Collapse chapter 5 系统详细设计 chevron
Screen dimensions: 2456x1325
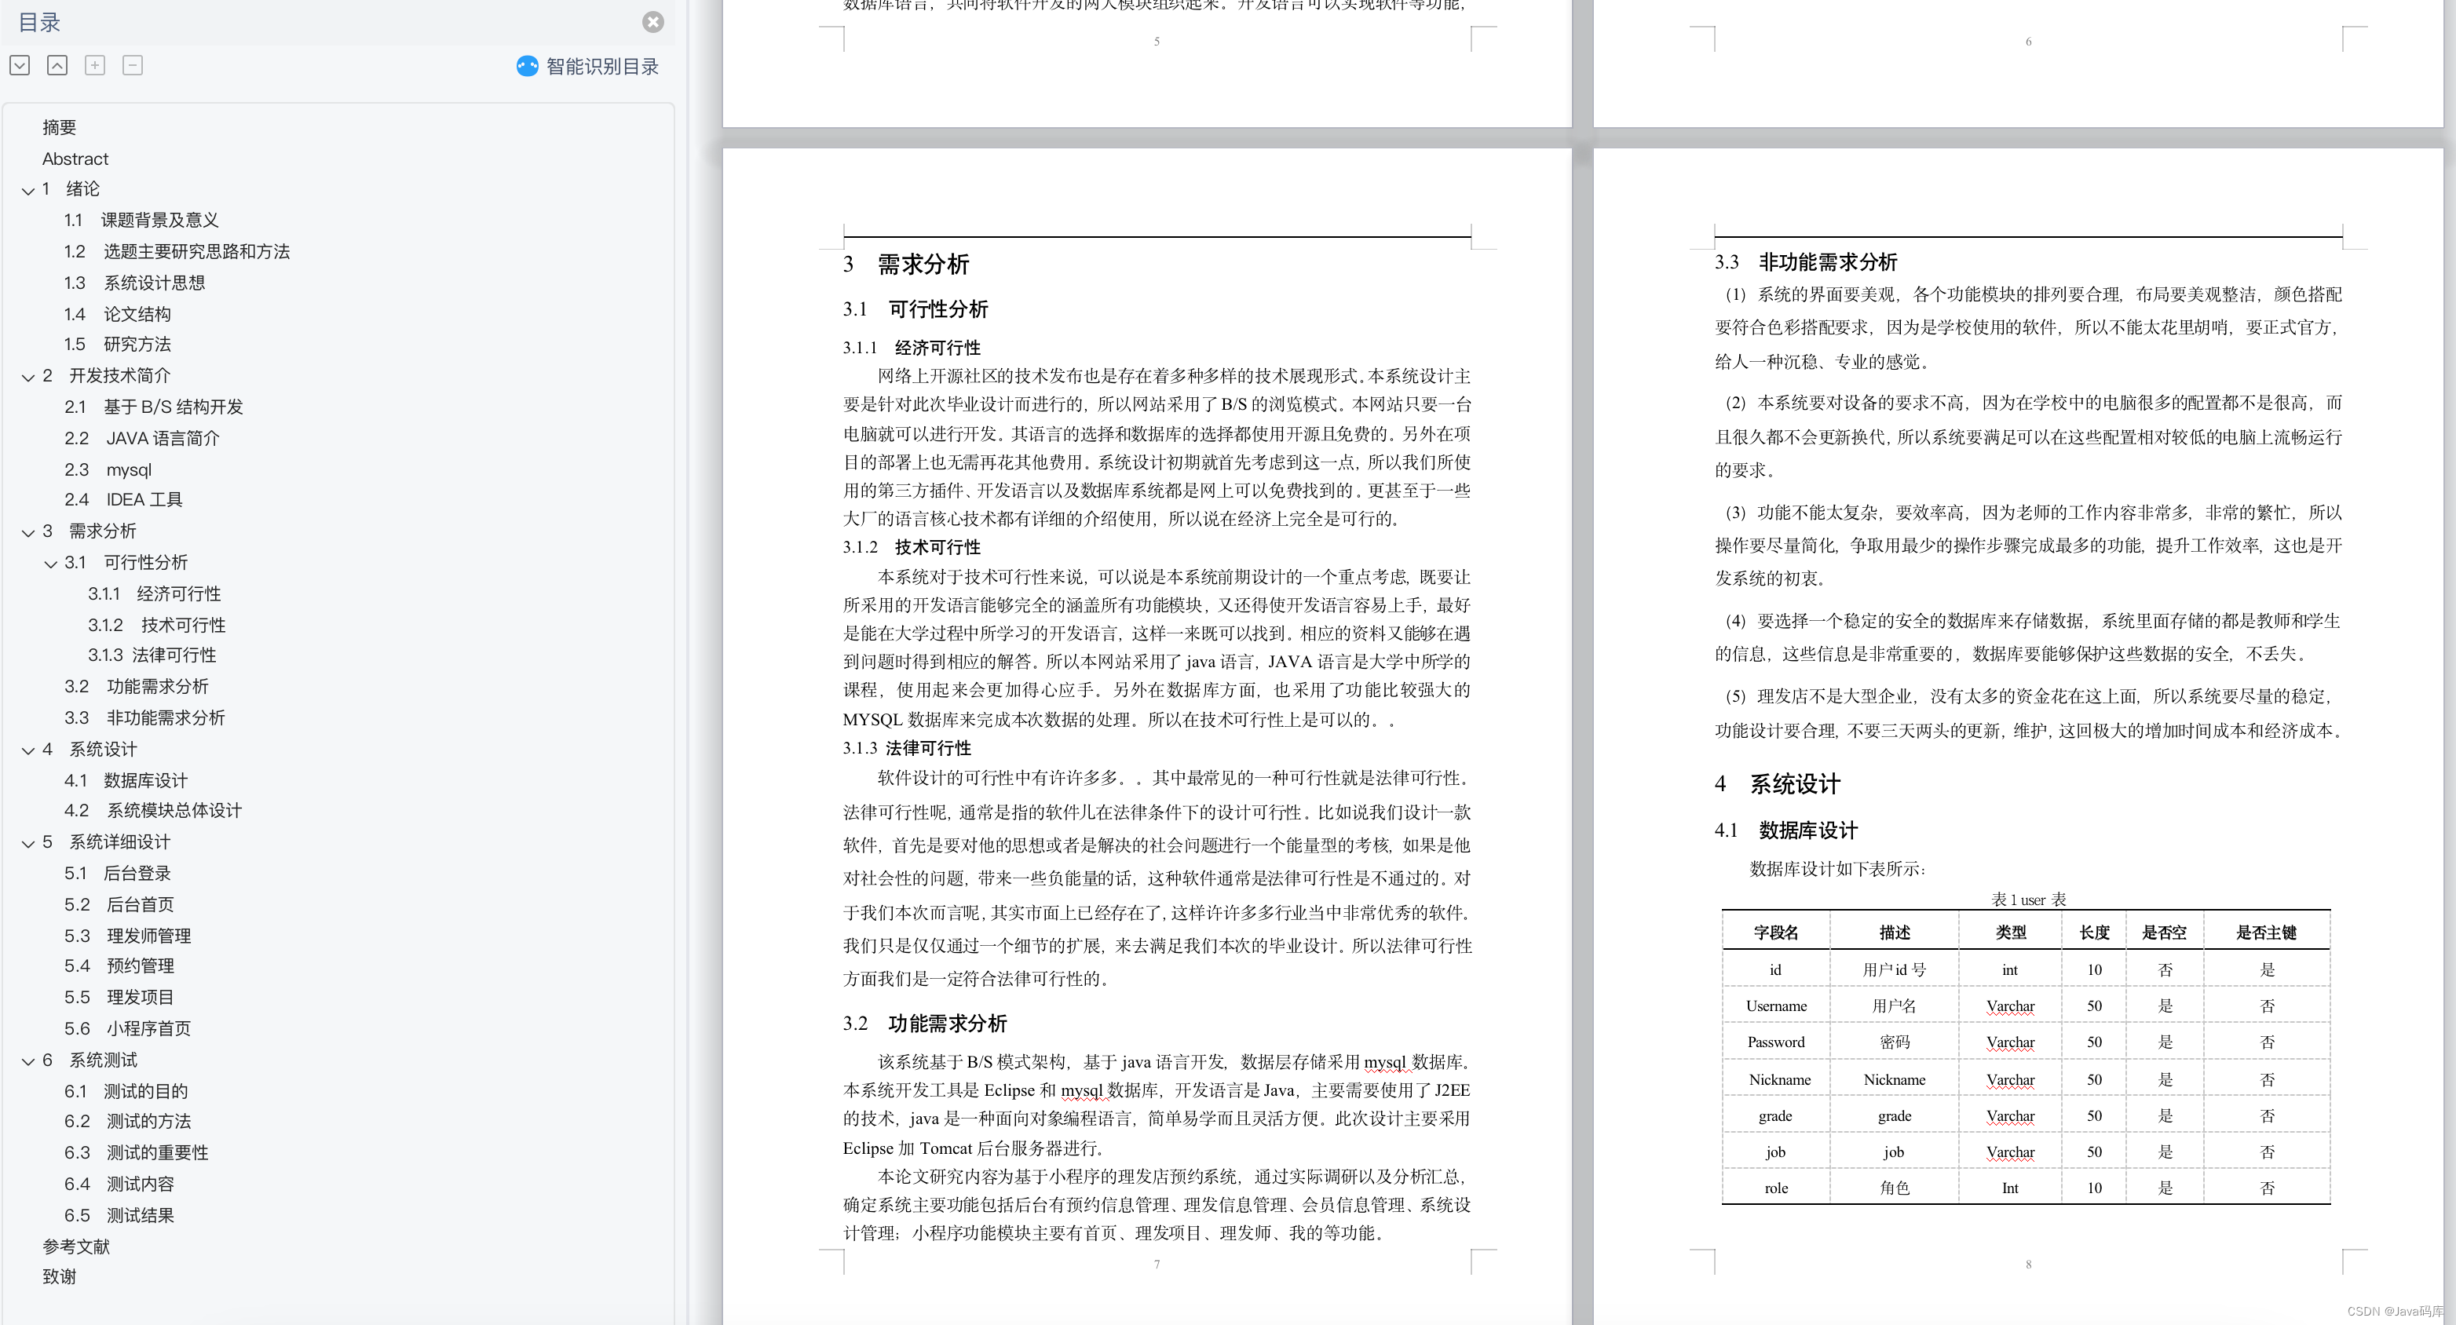[28, 843]
